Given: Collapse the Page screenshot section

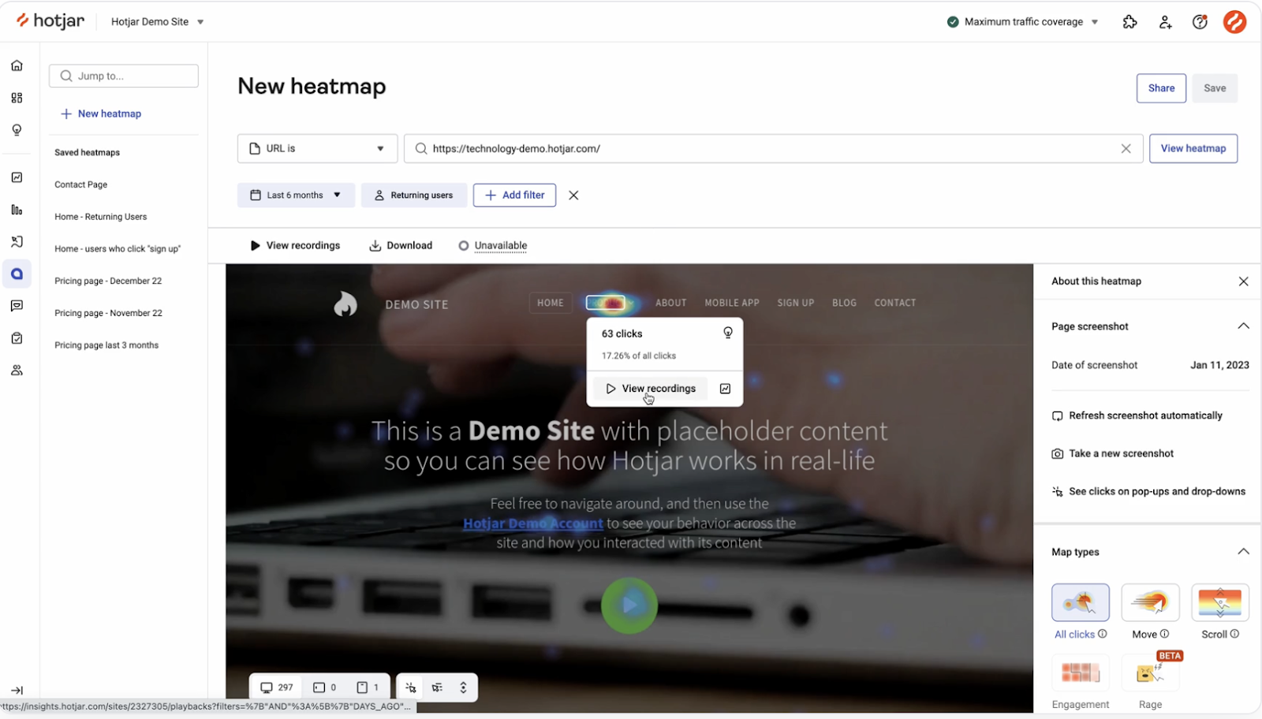Looking at the screenshot, I should (x=1243, y=326).
